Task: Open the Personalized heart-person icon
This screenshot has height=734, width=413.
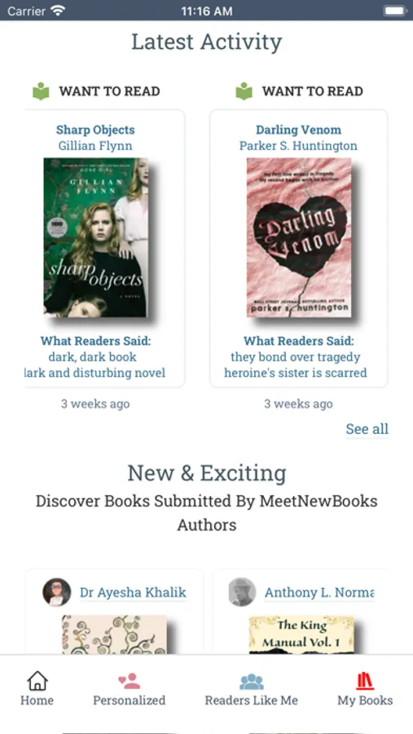Action: tap(129, 681)
